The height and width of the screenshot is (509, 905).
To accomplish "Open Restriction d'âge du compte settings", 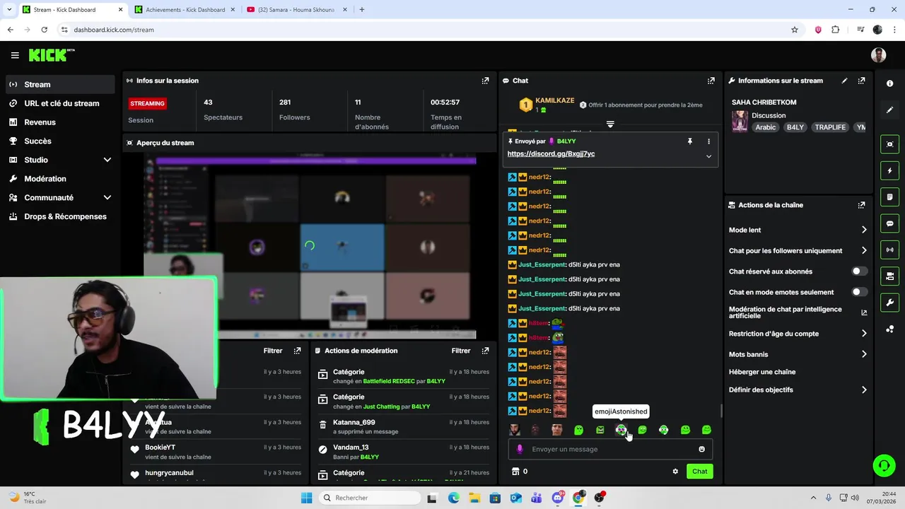I will tap(798, 334).
